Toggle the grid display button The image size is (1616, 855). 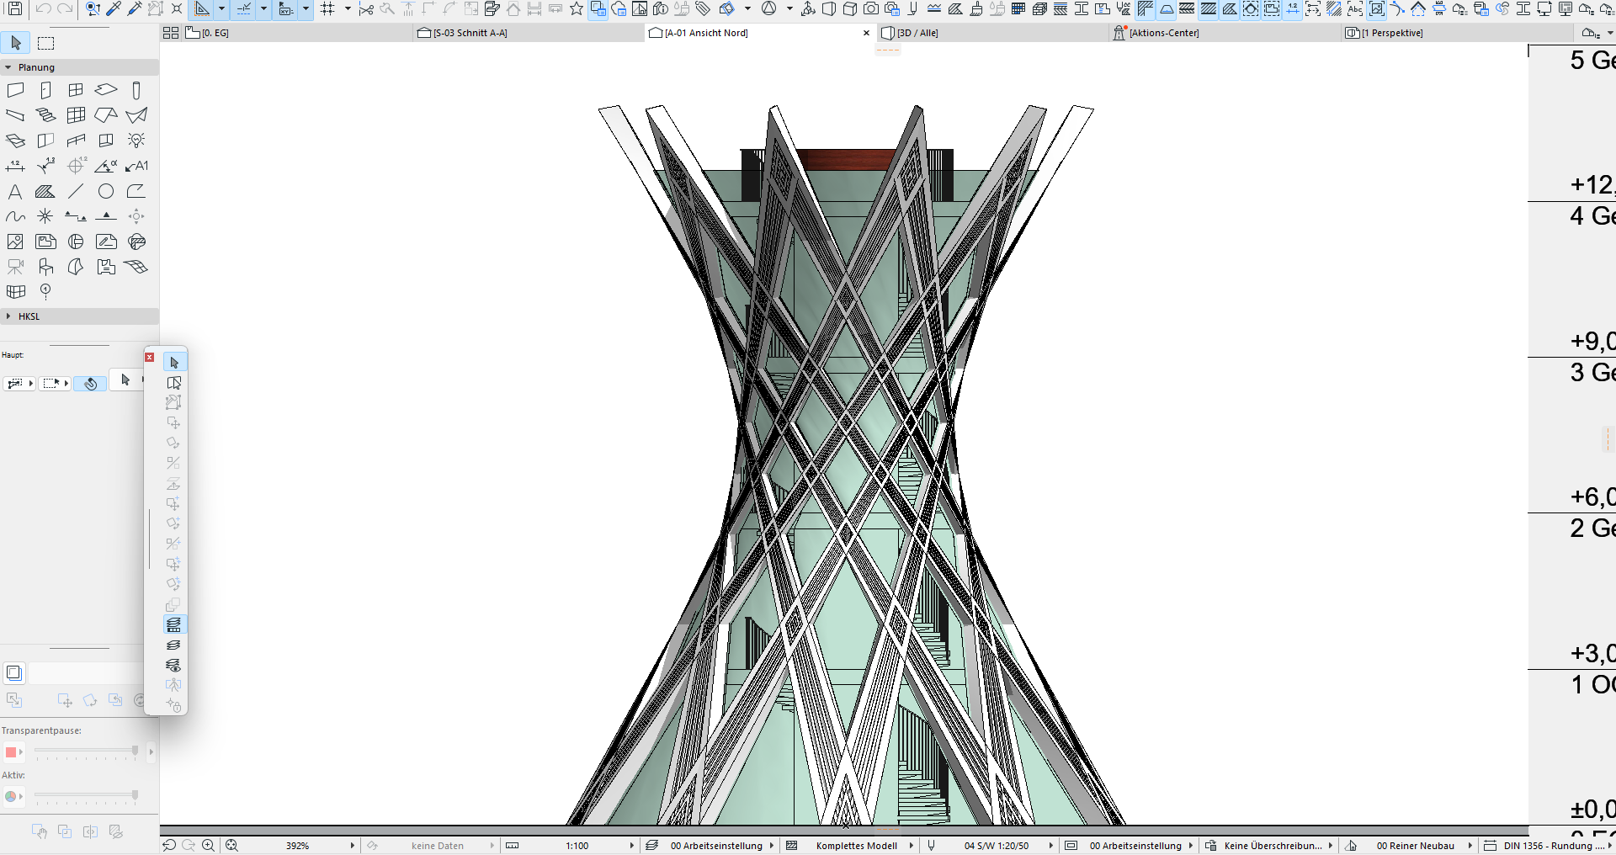327,9
